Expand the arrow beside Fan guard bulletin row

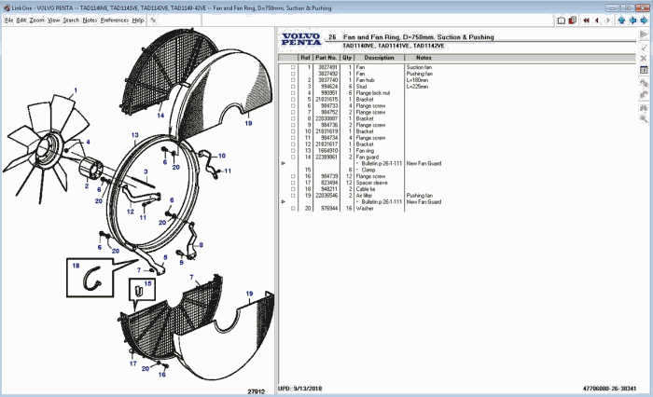[284, 163]
